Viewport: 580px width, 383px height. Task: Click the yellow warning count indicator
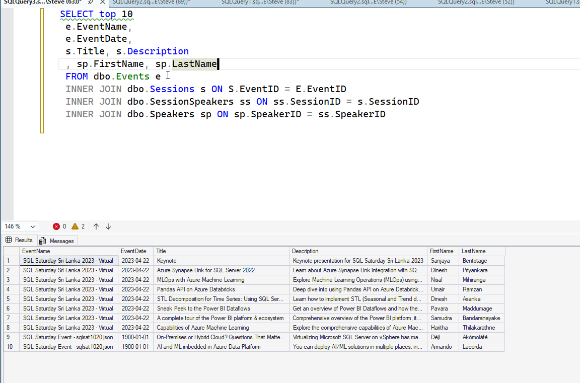click(x=77, y=226)
